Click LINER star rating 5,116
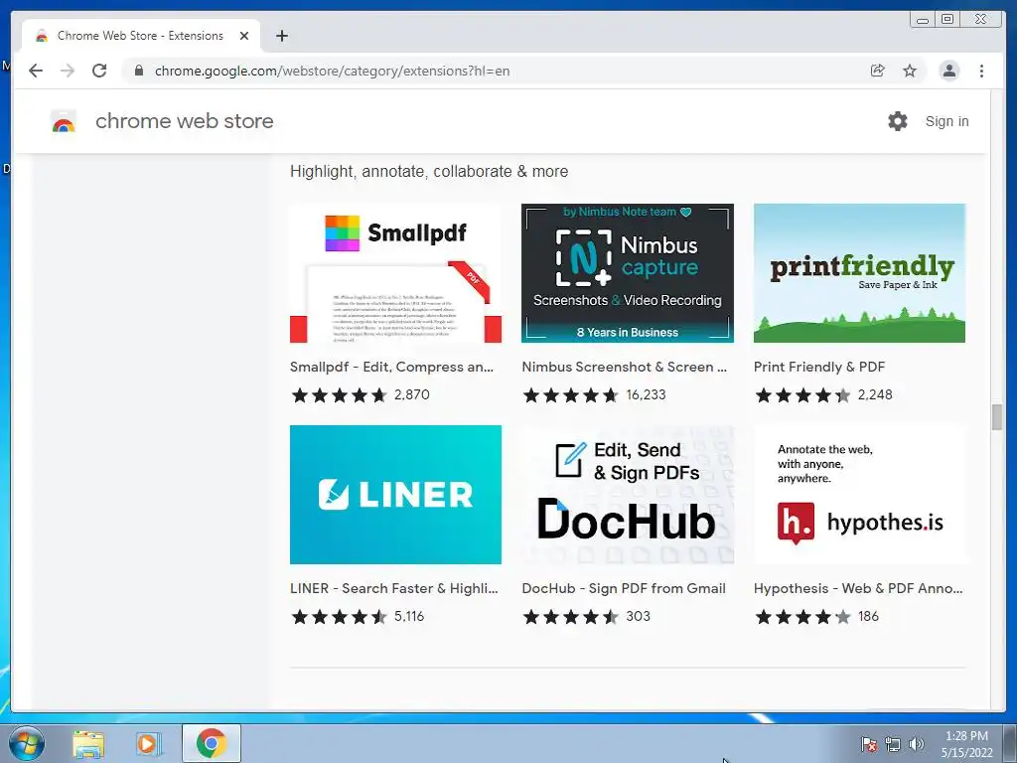 358,616
